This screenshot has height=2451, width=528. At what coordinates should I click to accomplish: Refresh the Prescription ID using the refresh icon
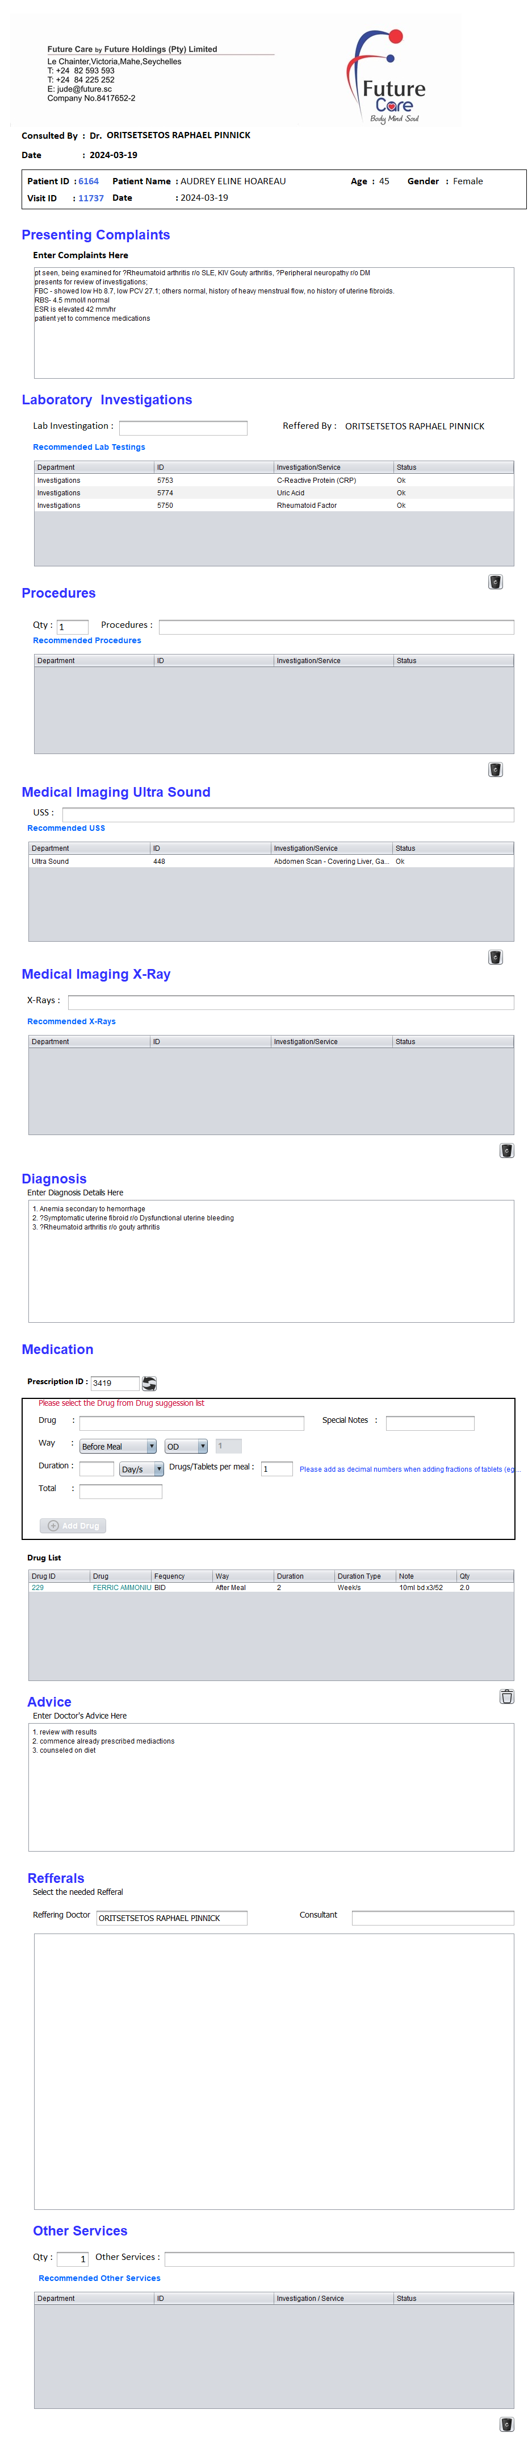pyautogui.click(x=149, y=1384)
